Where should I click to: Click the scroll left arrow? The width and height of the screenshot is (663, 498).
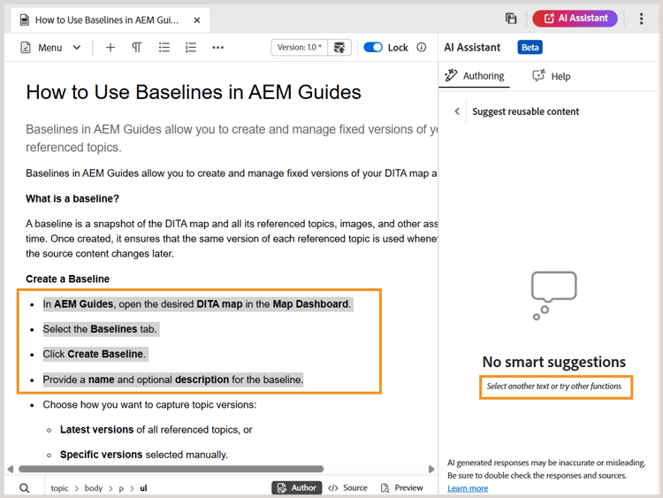pos(11,469)
